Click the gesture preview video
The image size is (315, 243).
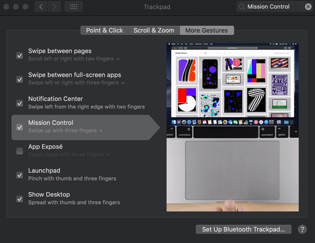pos(232,127)
